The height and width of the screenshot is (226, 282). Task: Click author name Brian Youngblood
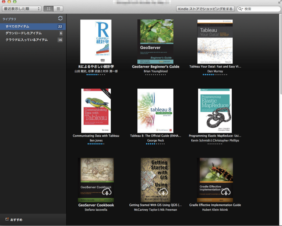coord(156,71)
